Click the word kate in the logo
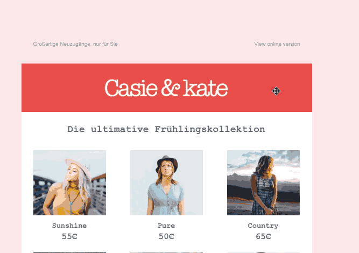Viewport: 359px width, 253px height. pos(206,88)
